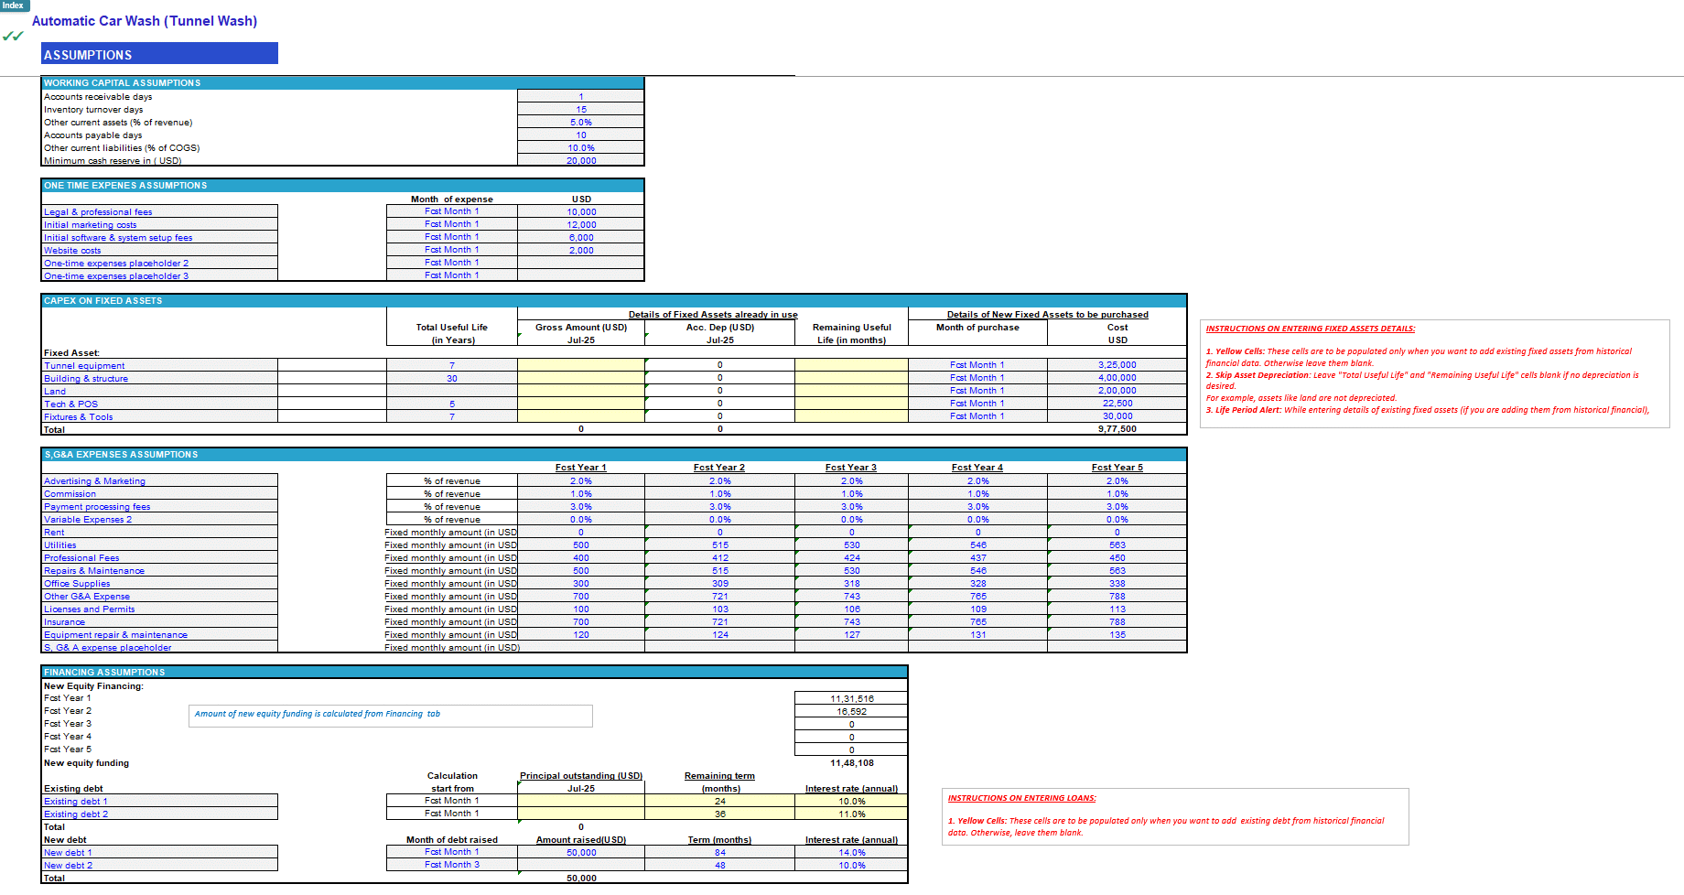Select Existing debt 2 interest rate 11.0%

851,814
